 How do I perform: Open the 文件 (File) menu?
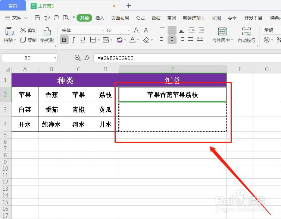point(16,18)
